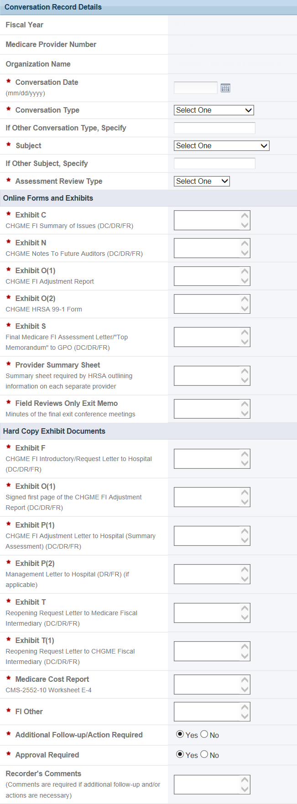This screenshot has width=297, height=804.
Task: Click scroll-up arrow in Recorder's Comments box
Action: [245, 780]
